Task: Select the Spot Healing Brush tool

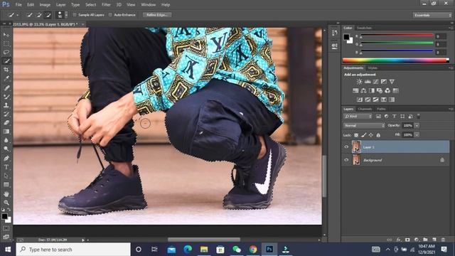Action: point(6,87)
